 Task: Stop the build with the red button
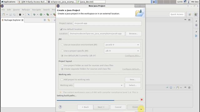click(142, 100)
